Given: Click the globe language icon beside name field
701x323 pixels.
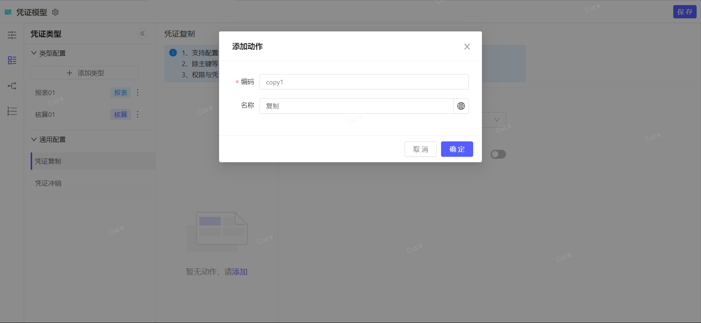Looking at the screenshot, I should 461,106.
